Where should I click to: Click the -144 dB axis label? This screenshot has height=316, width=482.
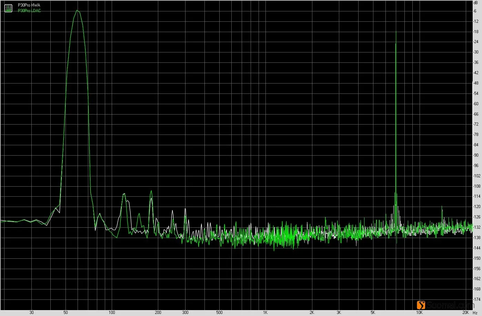pyautogui.click(x=477, y=248)
